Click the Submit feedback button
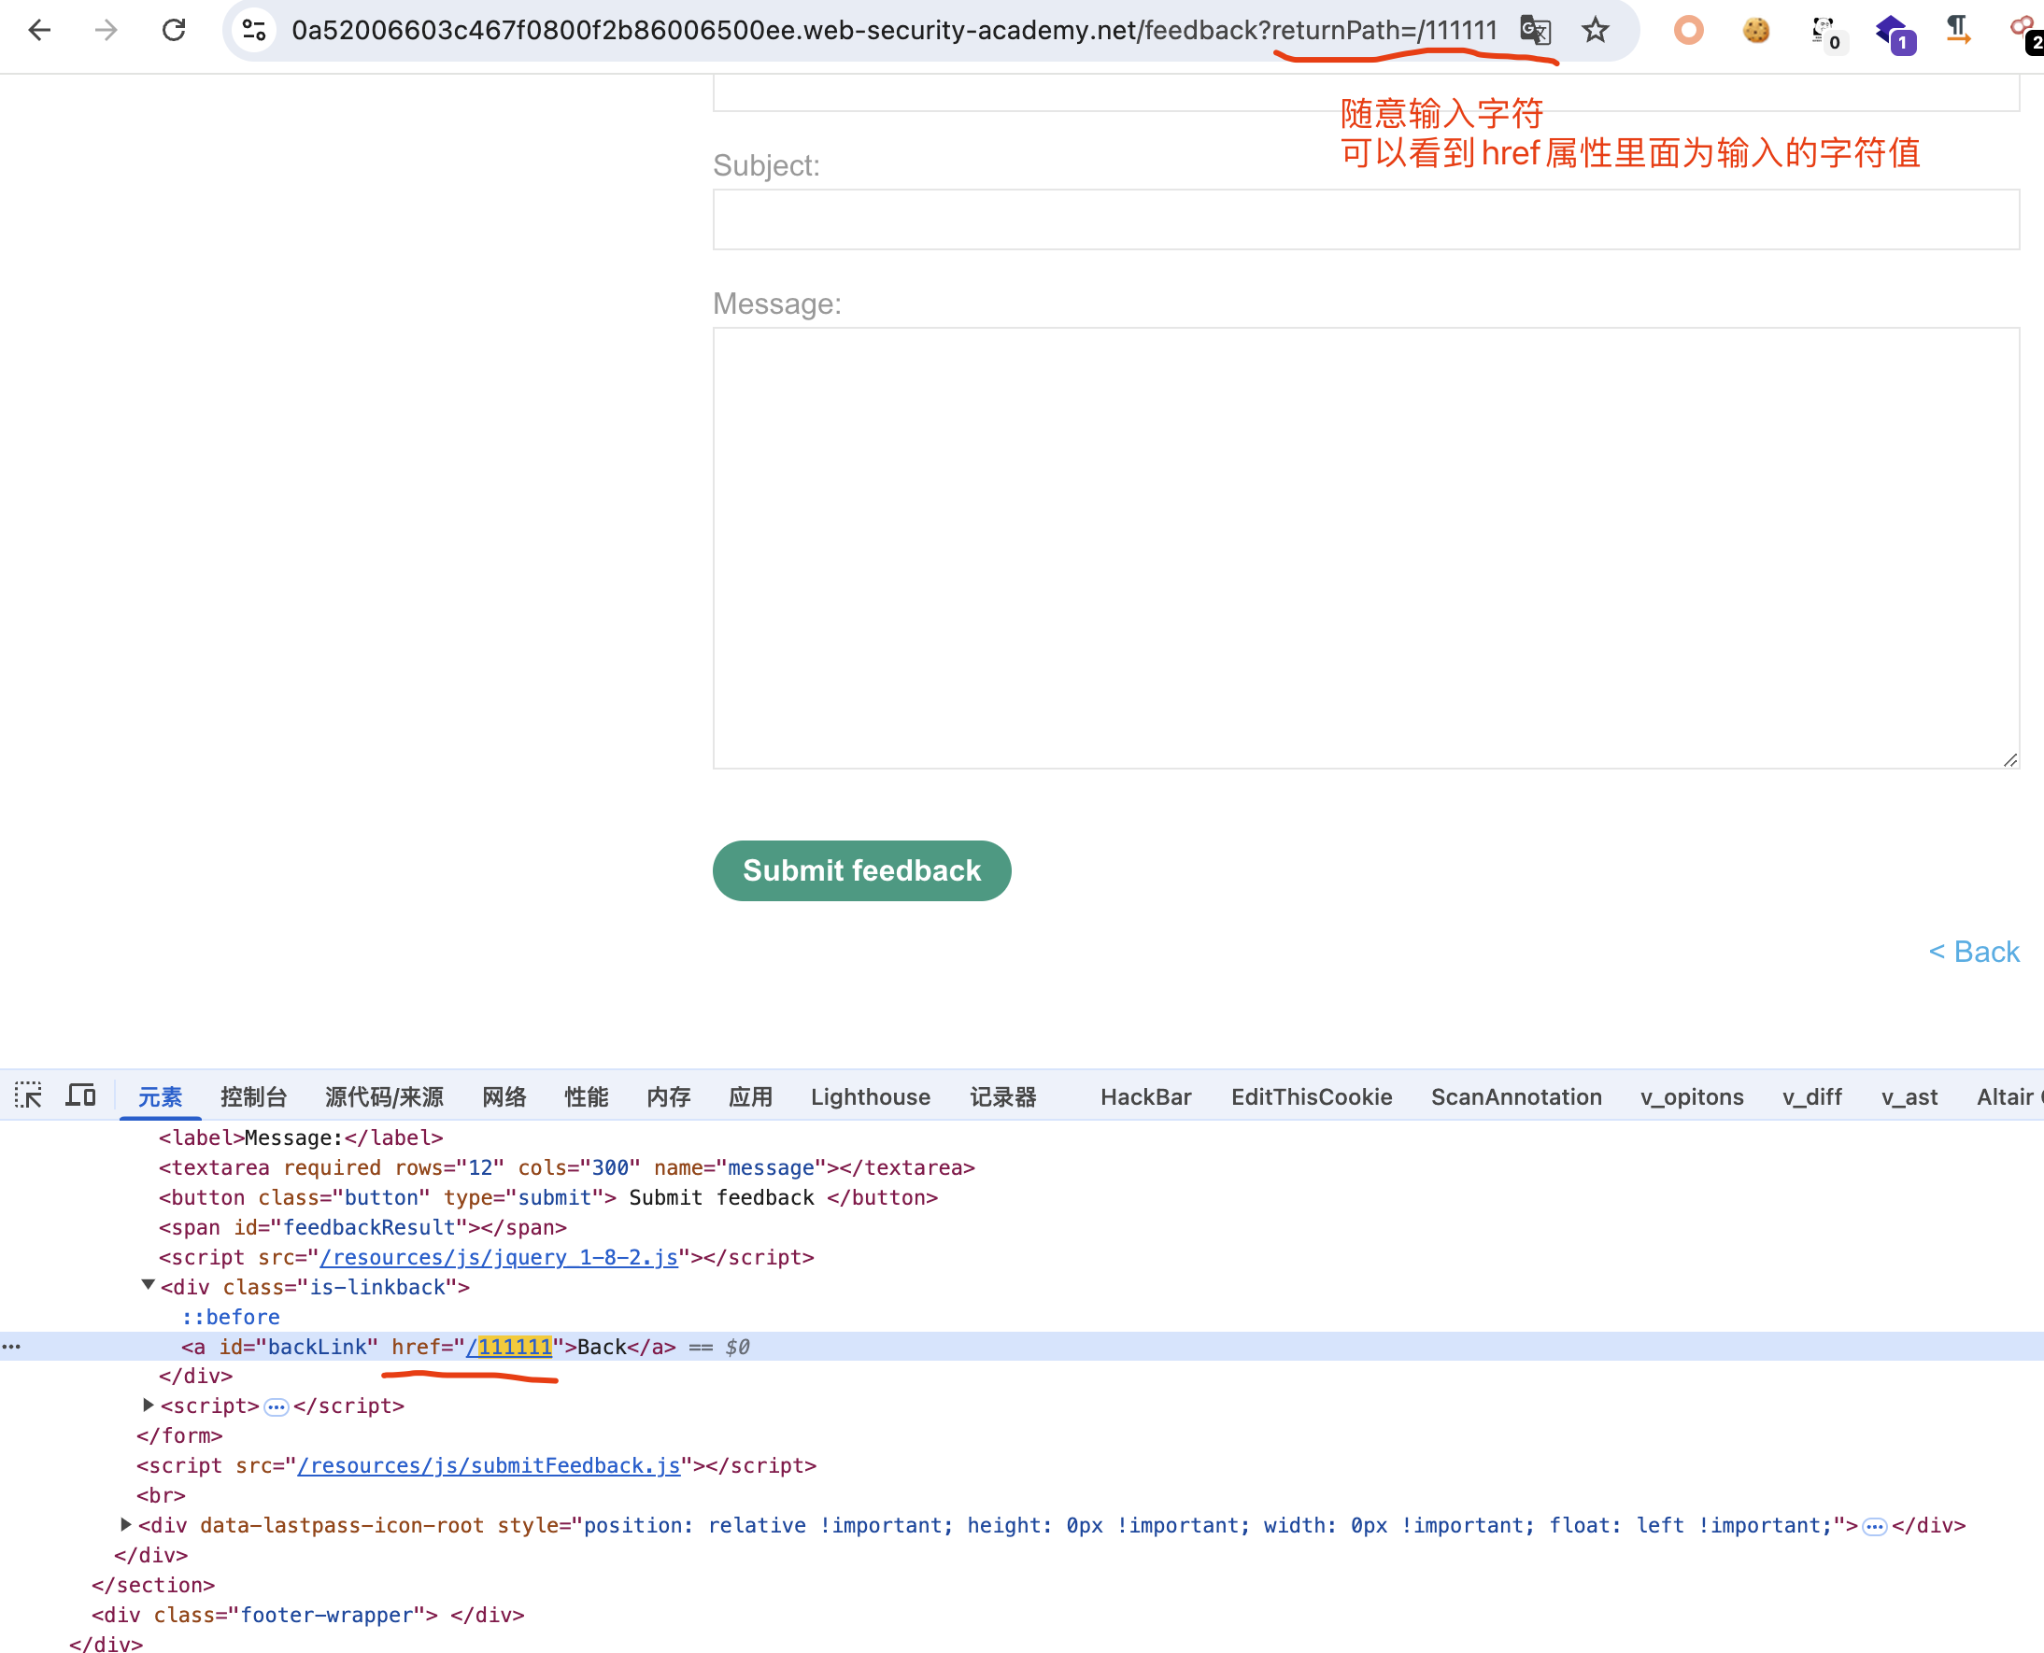The width and height of the screenshot is (2044, 1653). click(861, 870)
